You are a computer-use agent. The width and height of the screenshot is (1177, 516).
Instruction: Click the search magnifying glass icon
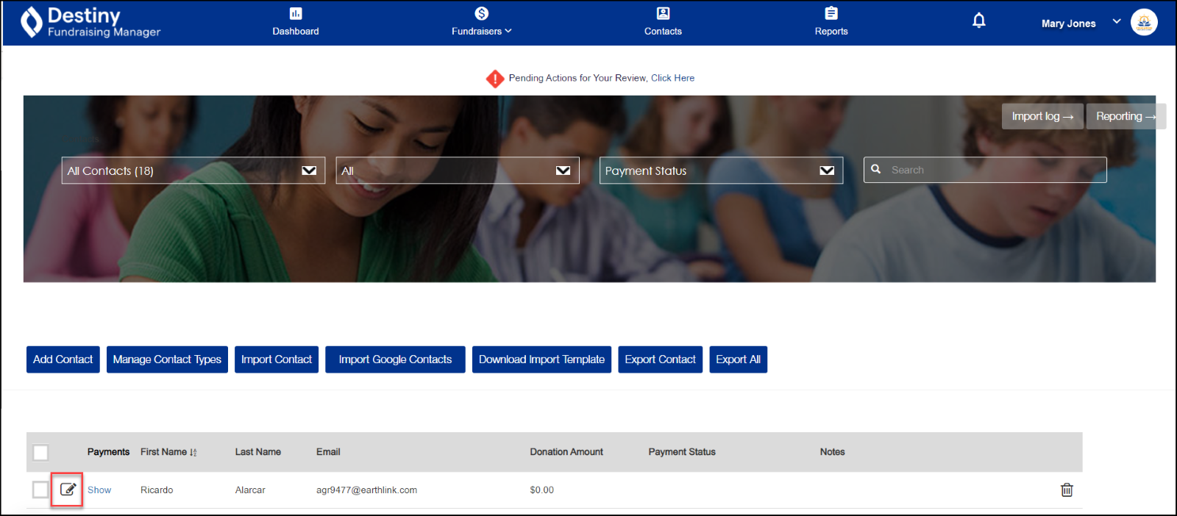(876, 169)
